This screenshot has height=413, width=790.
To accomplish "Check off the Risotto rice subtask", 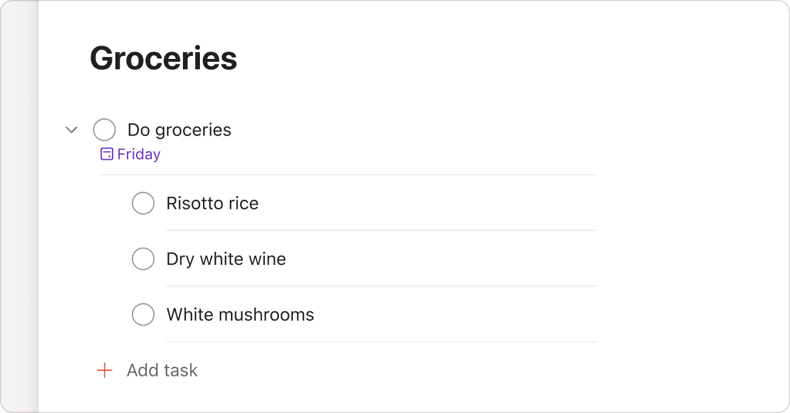I will [143, 203].
